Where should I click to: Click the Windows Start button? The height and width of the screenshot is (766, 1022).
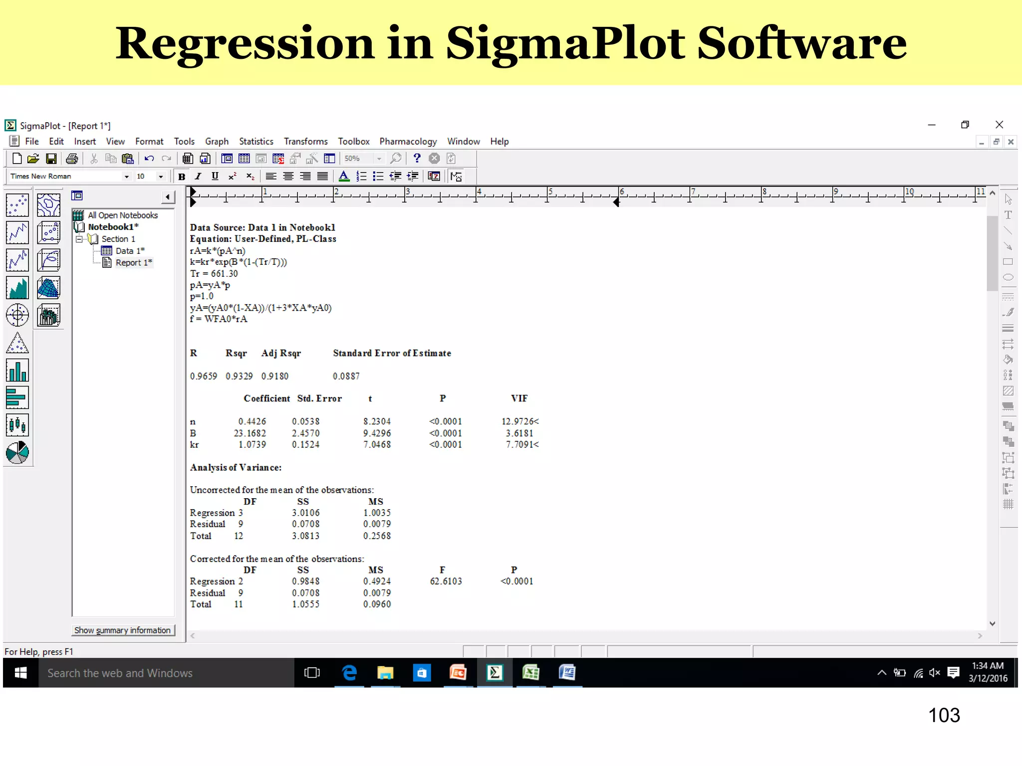(x=20, y=673)
